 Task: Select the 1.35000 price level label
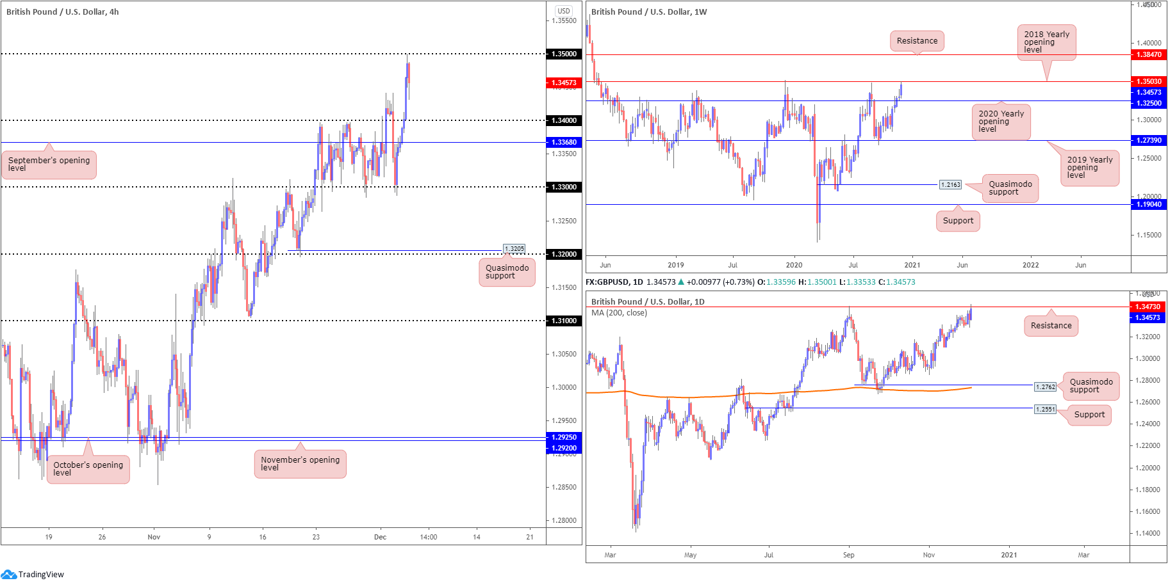point(564,54)
